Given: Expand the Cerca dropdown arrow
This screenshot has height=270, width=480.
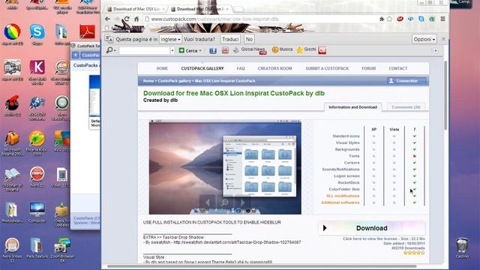Looking at the screenshot, I should pos(200,51).
